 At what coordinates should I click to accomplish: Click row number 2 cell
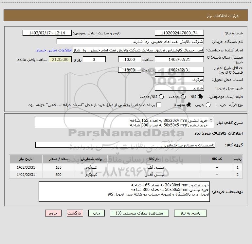[238, 175]
